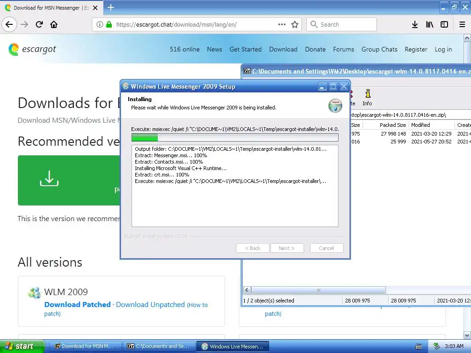Go back with the browser back arrow
471x353 pixels.
9,24
